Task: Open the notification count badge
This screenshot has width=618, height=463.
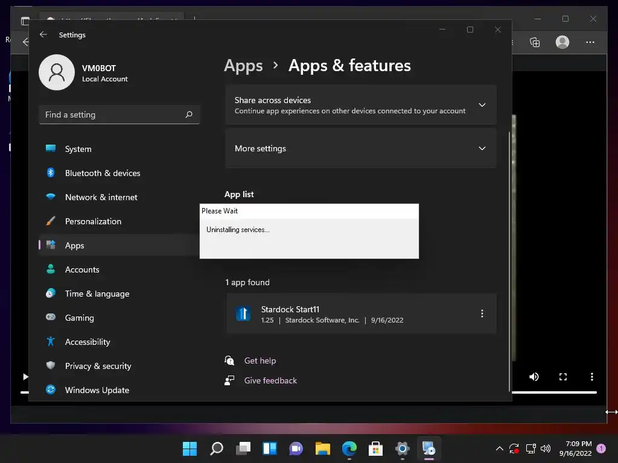Action: 601,448
